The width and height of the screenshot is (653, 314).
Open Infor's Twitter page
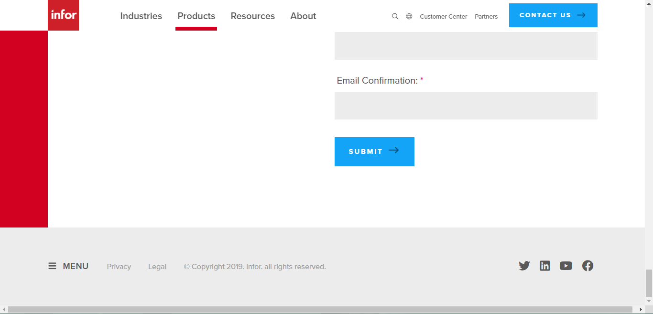click(524, 266)
